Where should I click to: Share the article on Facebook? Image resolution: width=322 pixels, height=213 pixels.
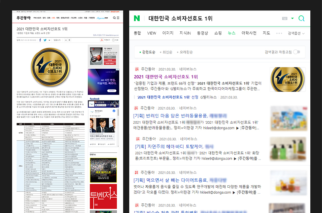40,40
